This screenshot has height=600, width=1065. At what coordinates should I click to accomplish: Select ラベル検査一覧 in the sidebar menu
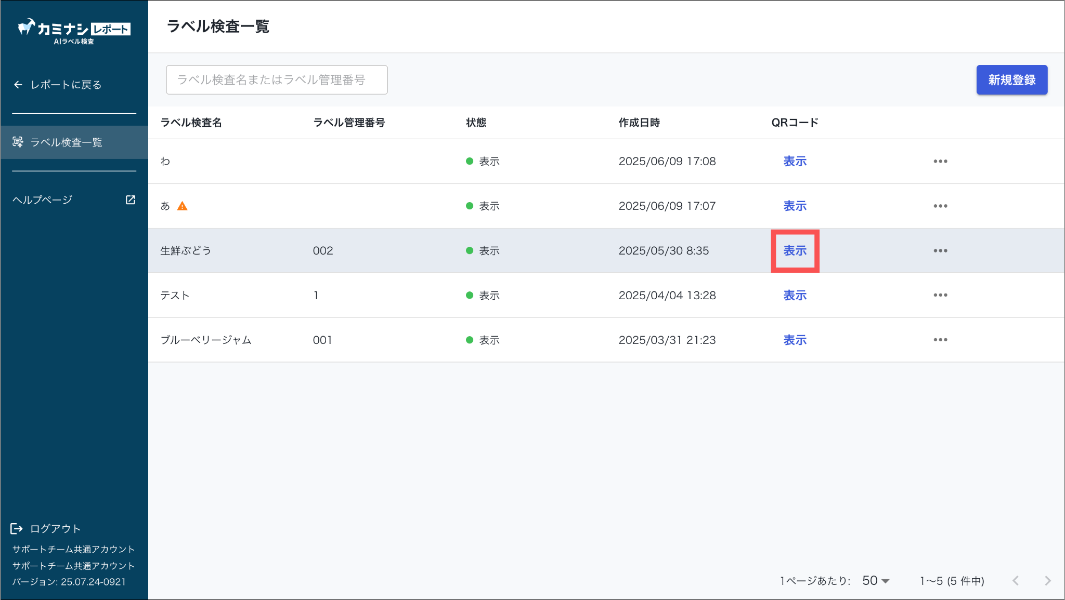click(66, 142)
